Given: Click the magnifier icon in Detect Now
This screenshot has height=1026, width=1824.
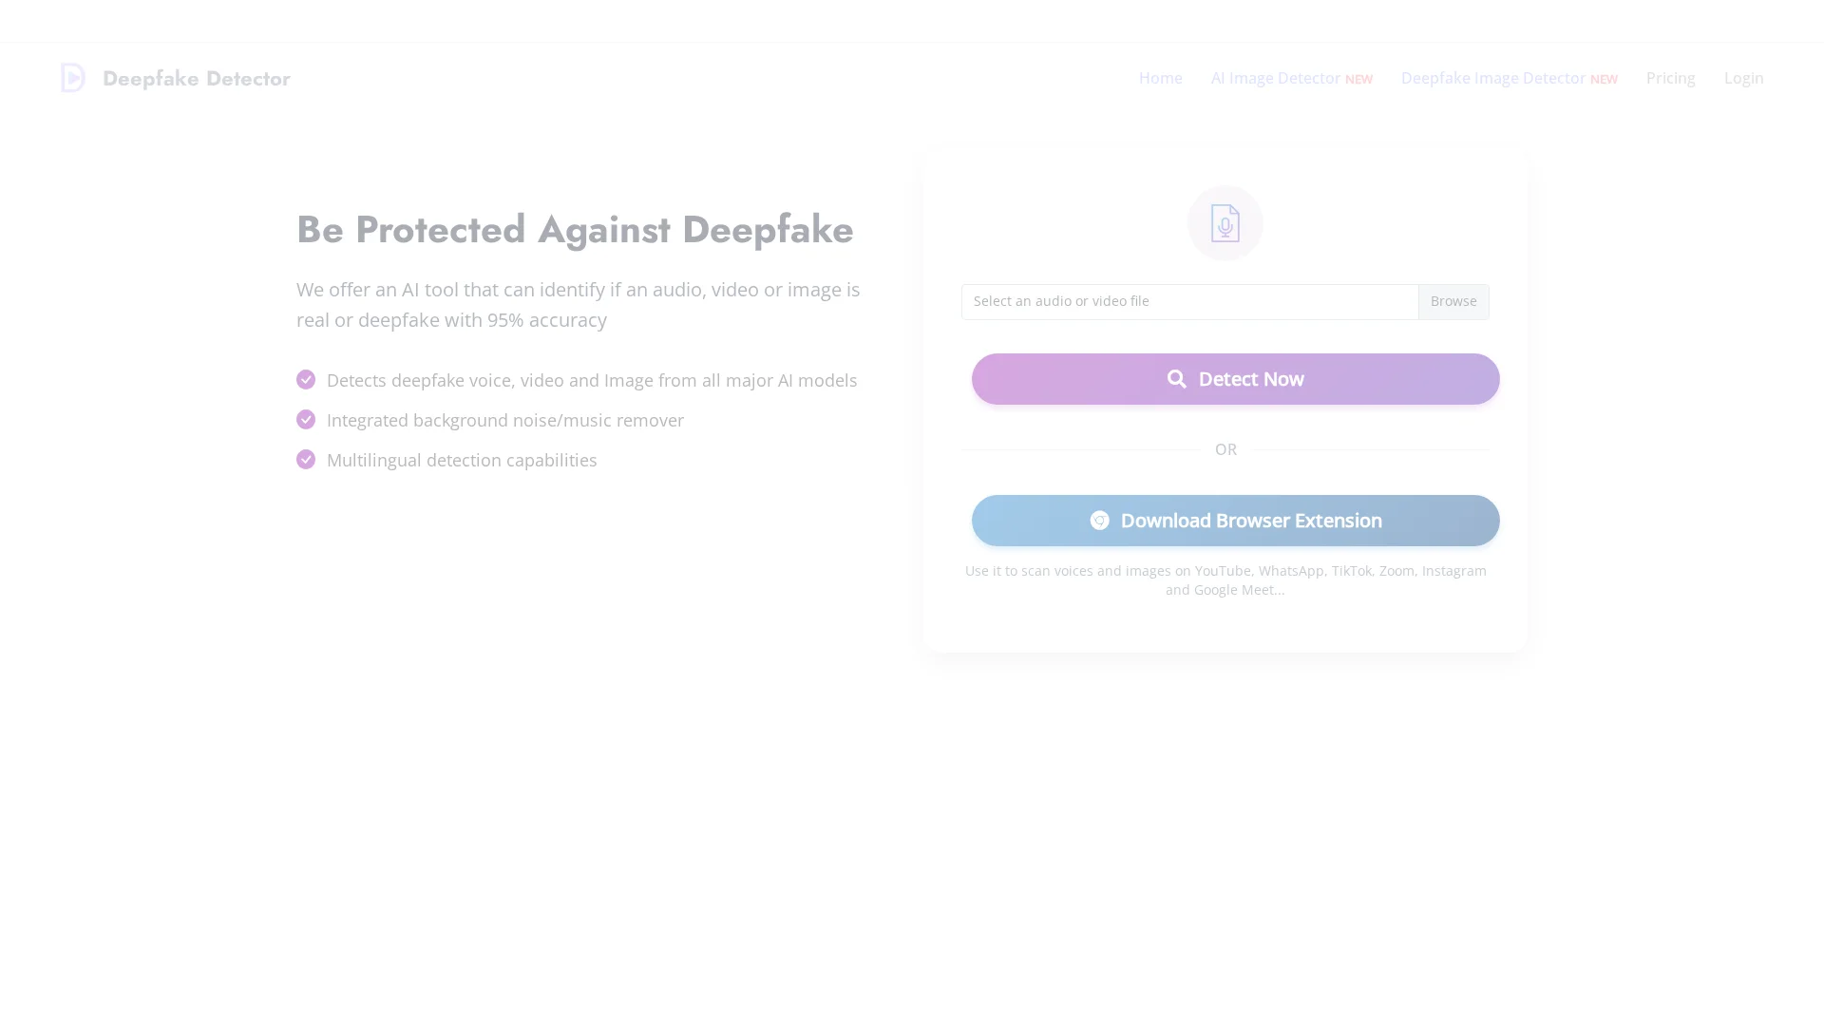Looking at the screenshot, I should [x=1176, y=379].
